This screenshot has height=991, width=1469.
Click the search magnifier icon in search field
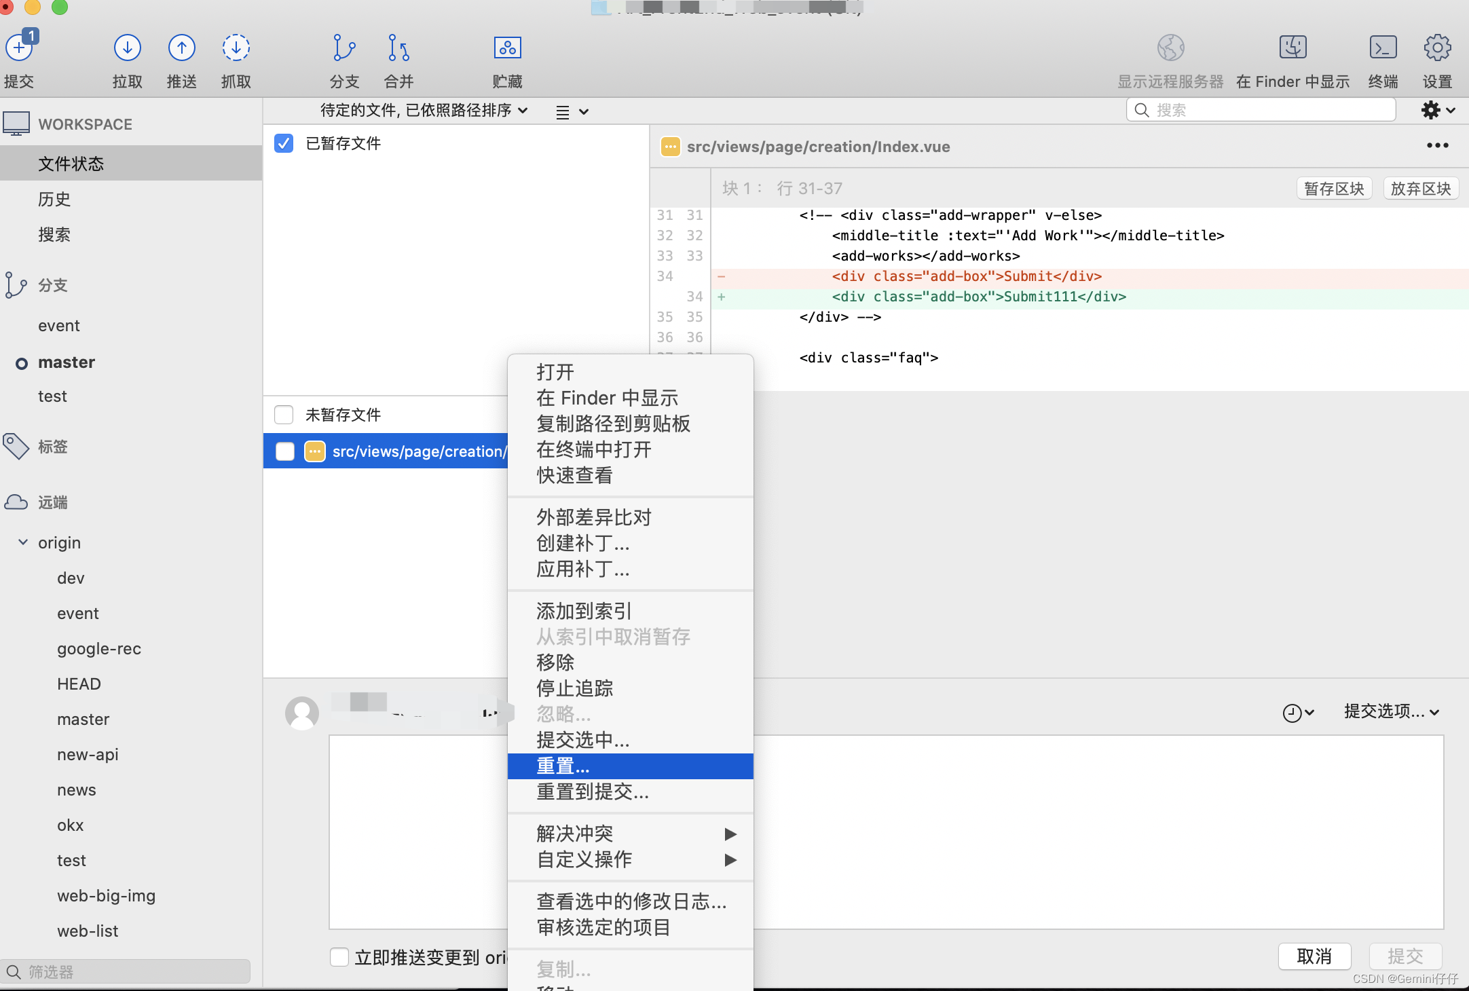[1142, 110]
